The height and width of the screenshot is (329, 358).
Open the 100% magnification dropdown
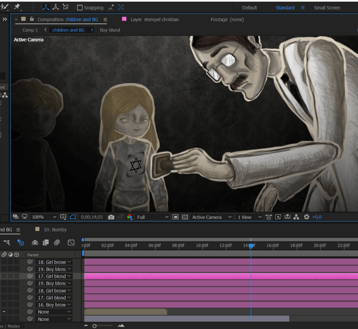tap(44, 217)
